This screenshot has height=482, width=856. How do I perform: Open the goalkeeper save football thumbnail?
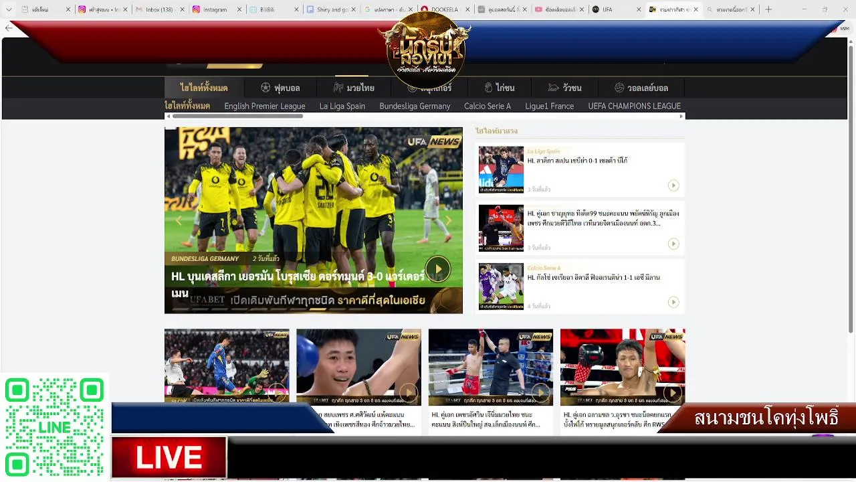227,366
